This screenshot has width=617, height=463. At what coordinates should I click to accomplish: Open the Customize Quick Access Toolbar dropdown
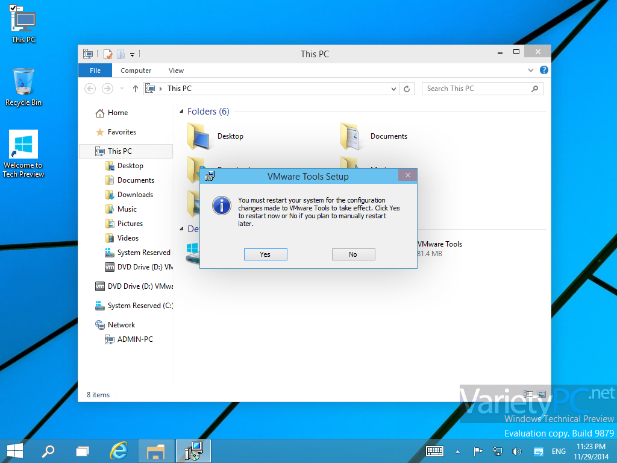click(132, 55)
